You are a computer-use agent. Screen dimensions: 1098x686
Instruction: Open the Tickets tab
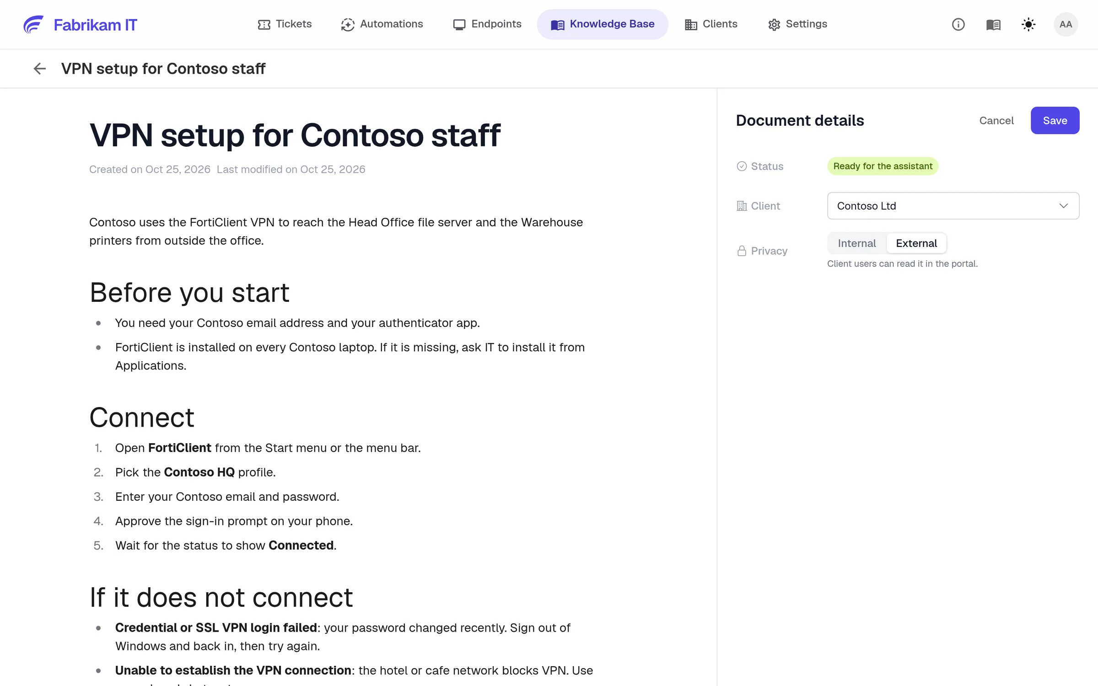[285, 24]
